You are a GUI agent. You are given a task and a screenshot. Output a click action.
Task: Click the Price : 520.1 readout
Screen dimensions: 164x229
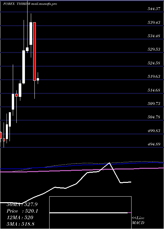coord(22,211)
